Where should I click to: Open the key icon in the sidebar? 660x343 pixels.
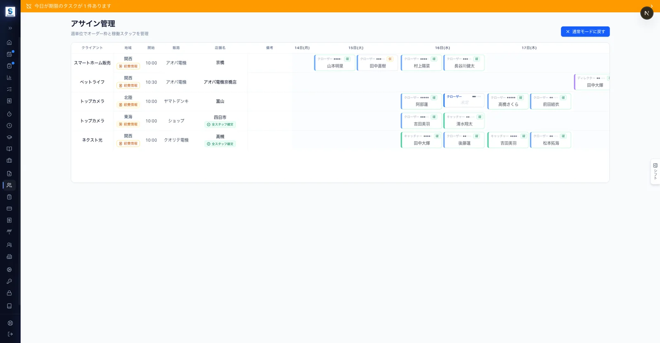[9, 281]
